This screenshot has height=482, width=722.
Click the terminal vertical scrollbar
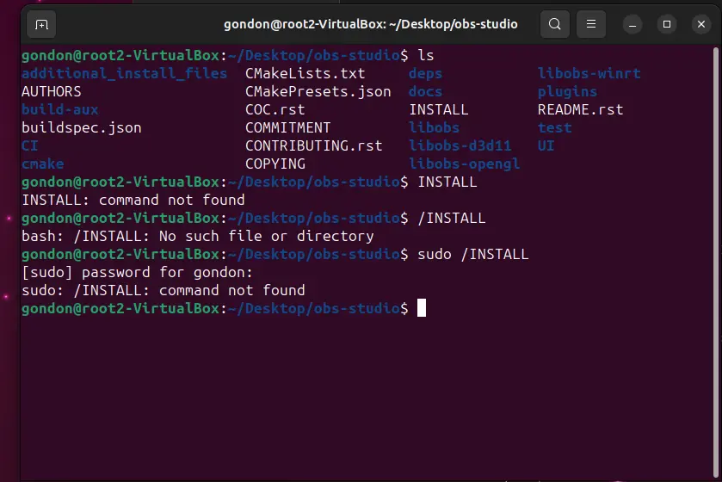click(x=716, y=263)
